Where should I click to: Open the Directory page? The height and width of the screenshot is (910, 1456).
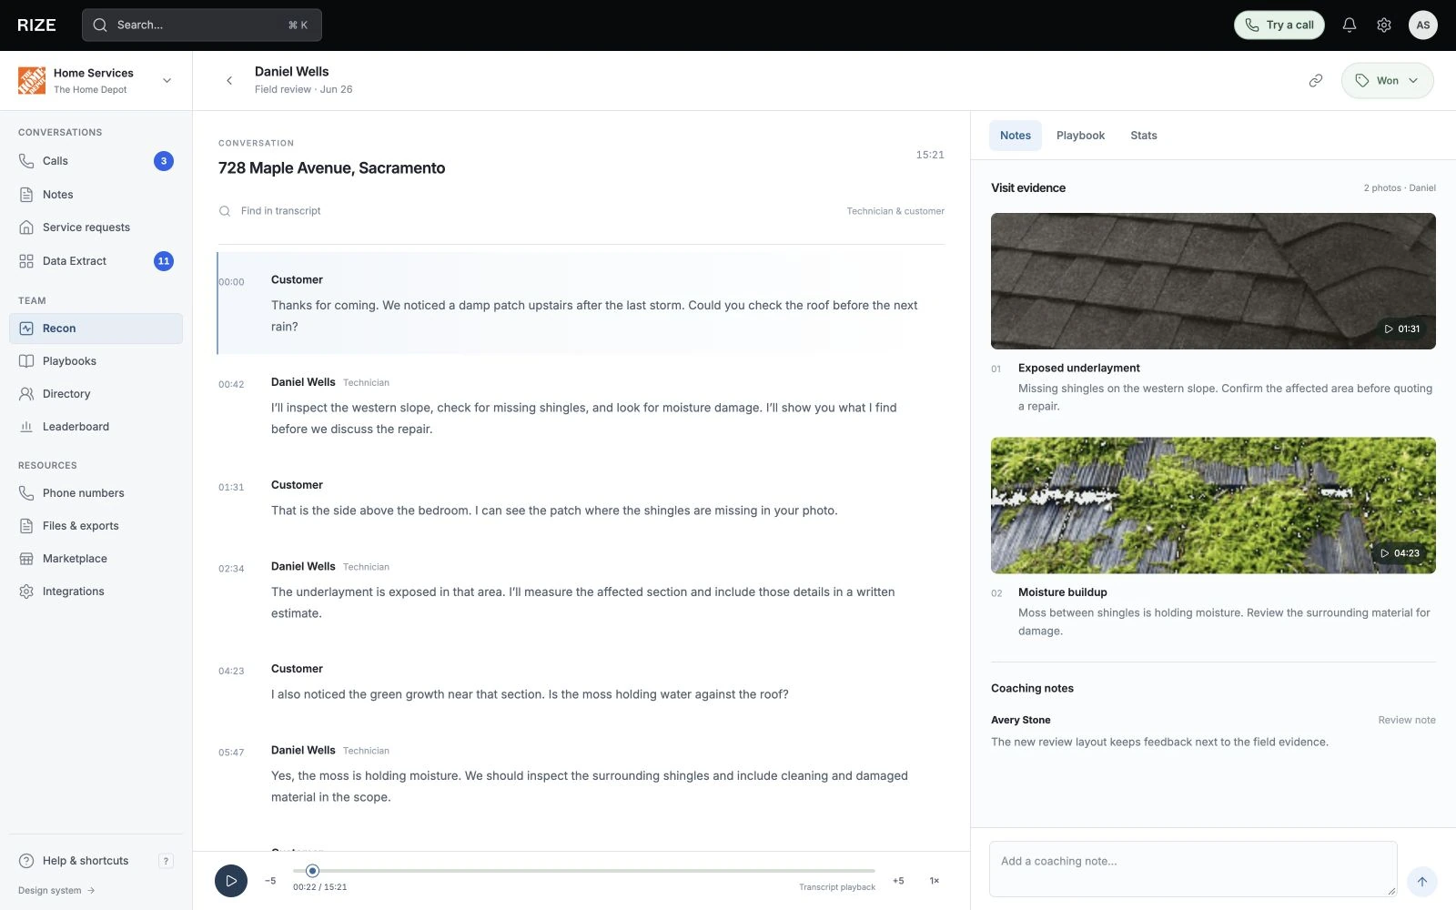(x=96, y=394)
